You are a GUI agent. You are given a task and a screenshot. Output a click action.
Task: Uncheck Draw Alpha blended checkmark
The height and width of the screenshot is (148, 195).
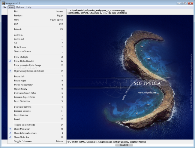pos(10,61)
